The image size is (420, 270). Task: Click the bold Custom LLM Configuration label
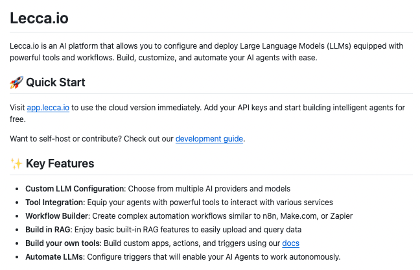tap(75, 189)
